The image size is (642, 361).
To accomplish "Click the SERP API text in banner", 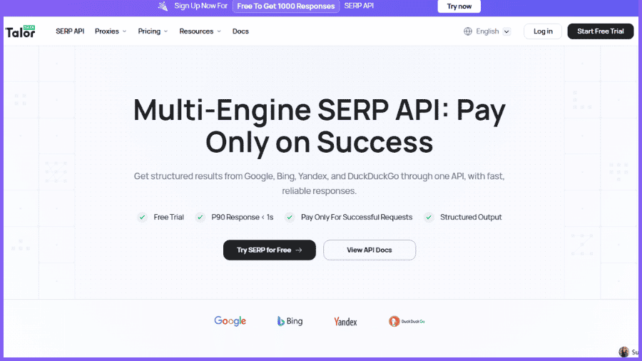I will pyautogui.click(x=359, y=6).
